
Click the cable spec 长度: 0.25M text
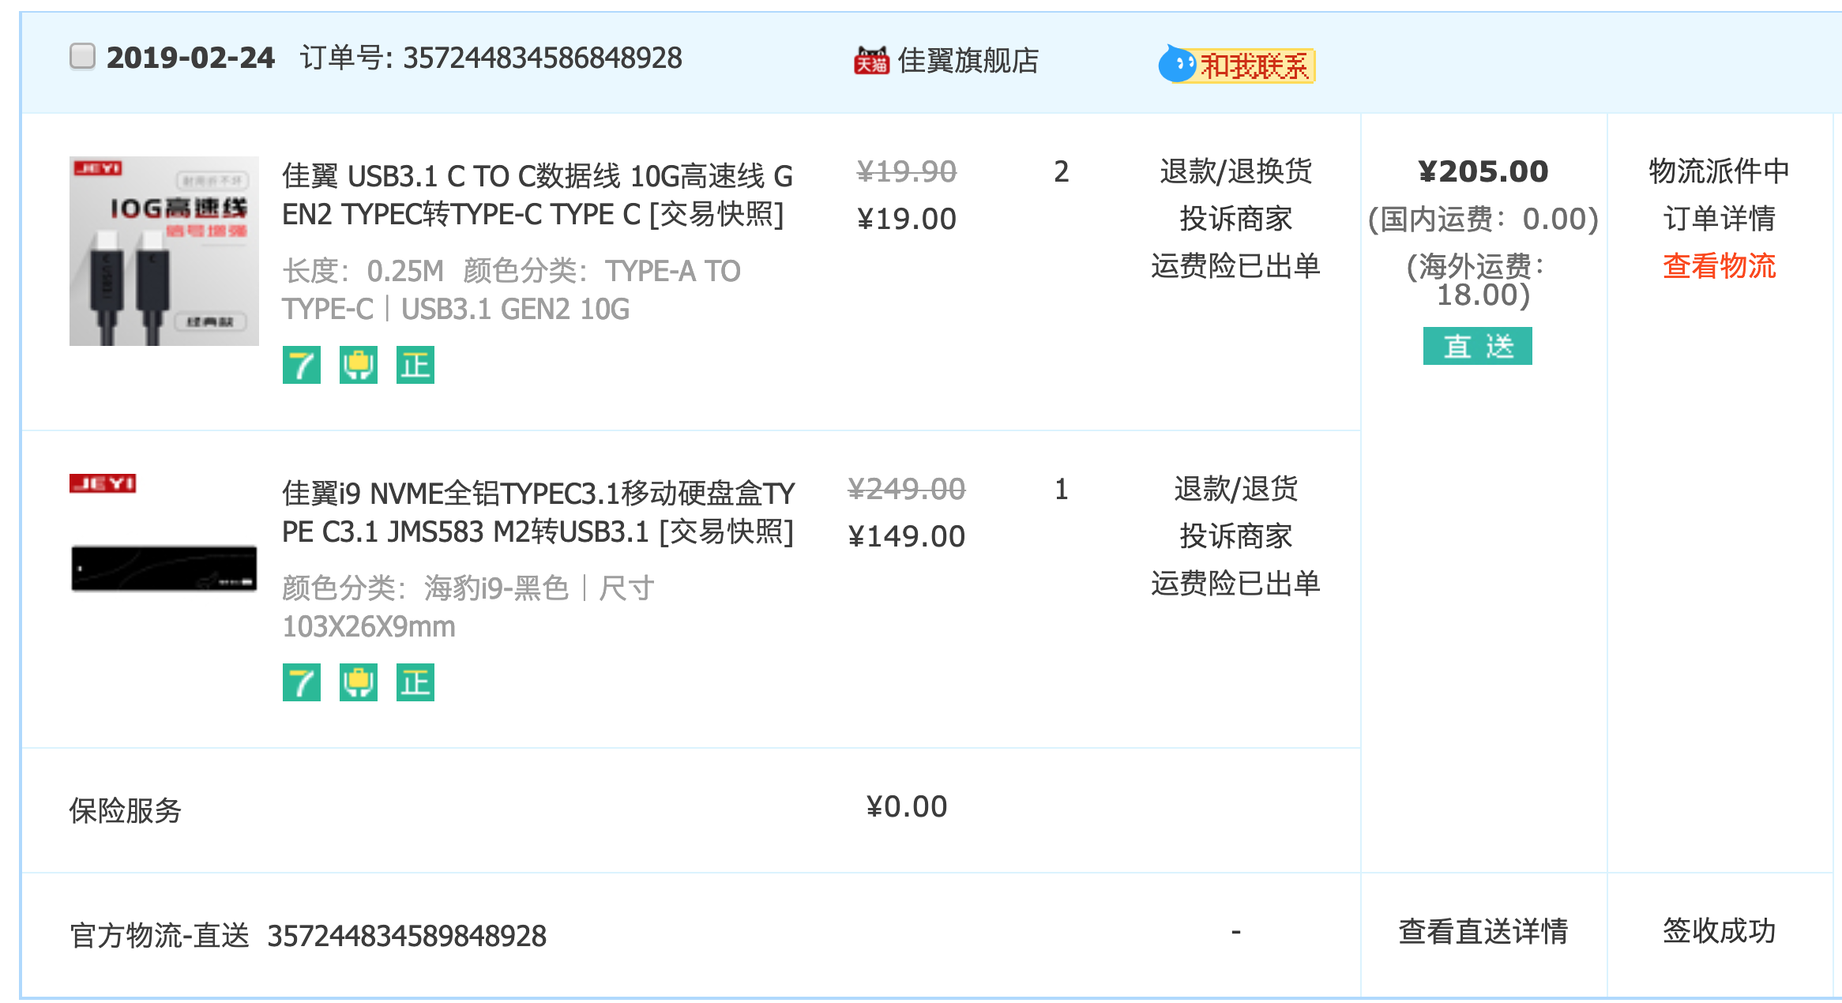coord(363,271)
